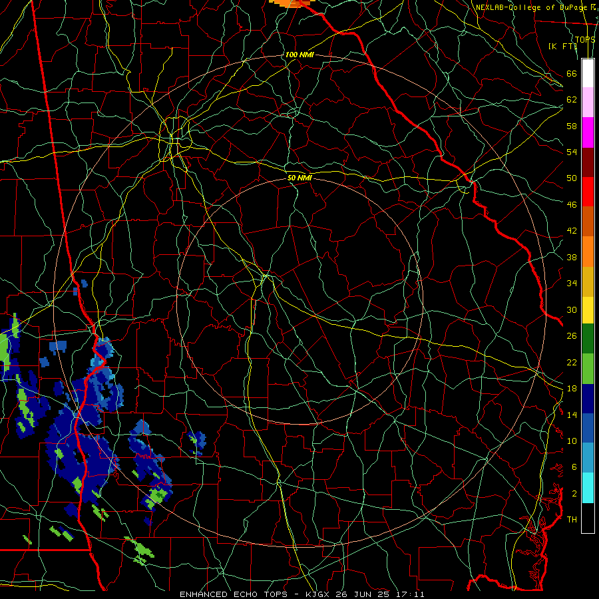Screen dimensions: 599x599
Task: Click the '26' legend value
Action: click(x=572, y=336)
